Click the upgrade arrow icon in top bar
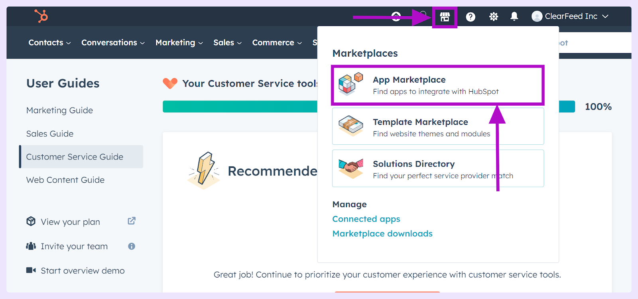 coord(396,16)
